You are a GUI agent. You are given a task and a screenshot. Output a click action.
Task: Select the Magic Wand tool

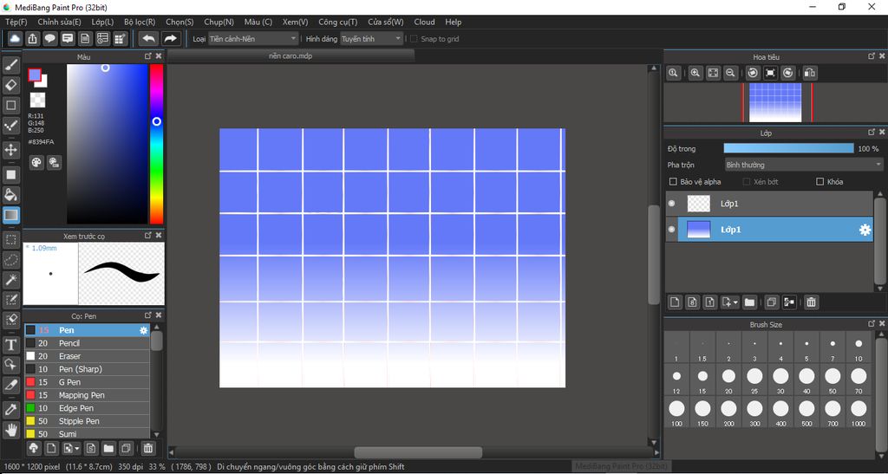[10, 279]
